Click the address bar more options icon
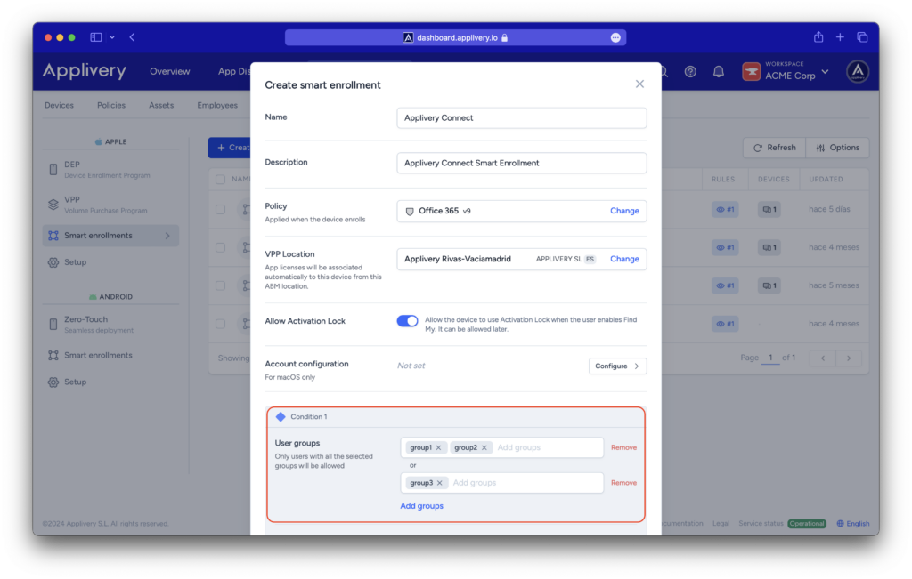 615,37
